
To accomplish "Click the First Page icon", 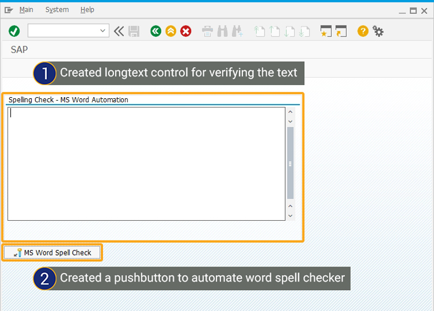I will click(259, 31).
